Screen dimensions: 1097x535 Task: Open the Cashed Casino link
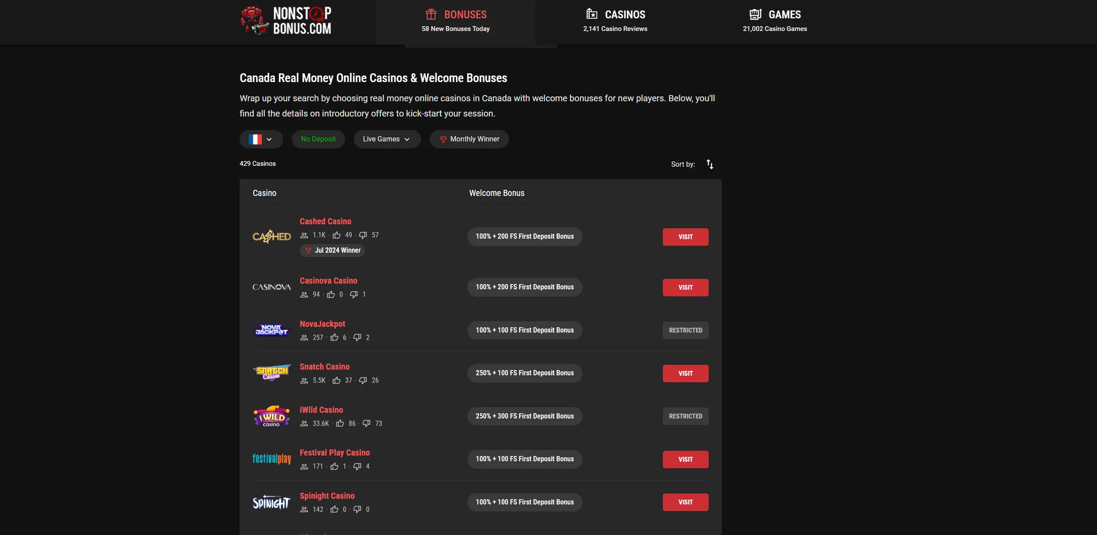coord(325,221)
